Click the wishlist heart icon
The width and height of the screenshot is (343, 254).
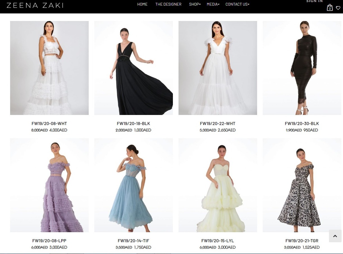point(338,8)
